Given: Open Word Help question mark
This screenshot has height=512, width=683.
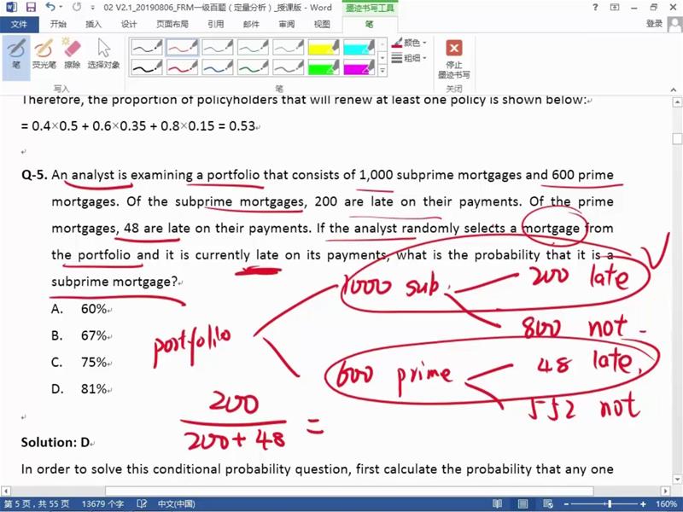Looking at the screenshot, I should [595, 8].
